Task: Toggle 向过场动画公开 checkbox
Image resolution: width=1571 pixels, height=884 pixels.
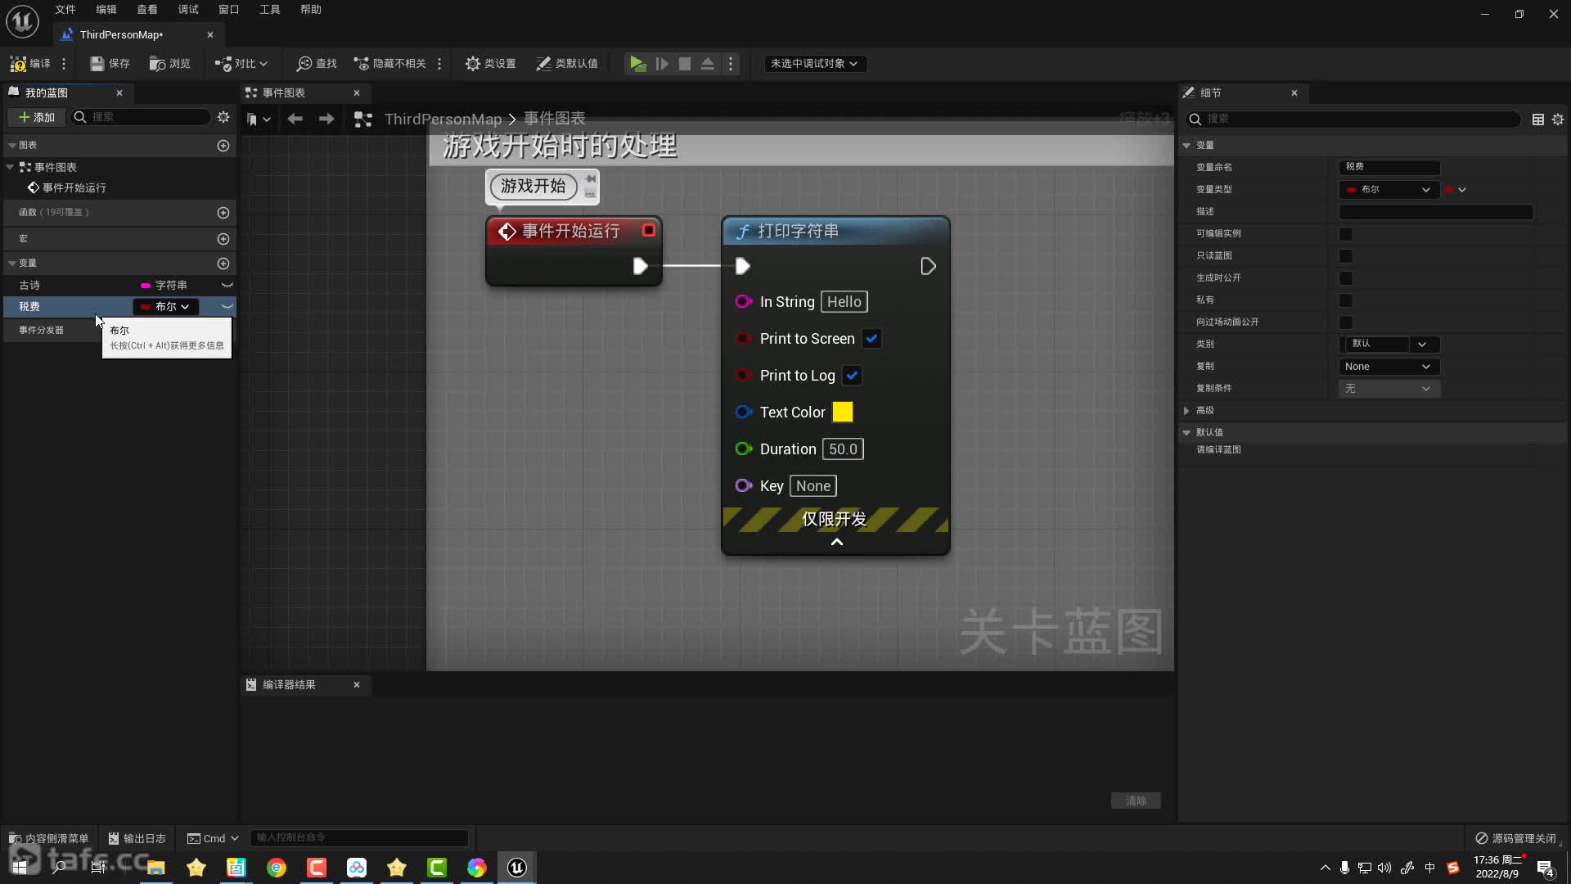Action: pos(1345,322)
